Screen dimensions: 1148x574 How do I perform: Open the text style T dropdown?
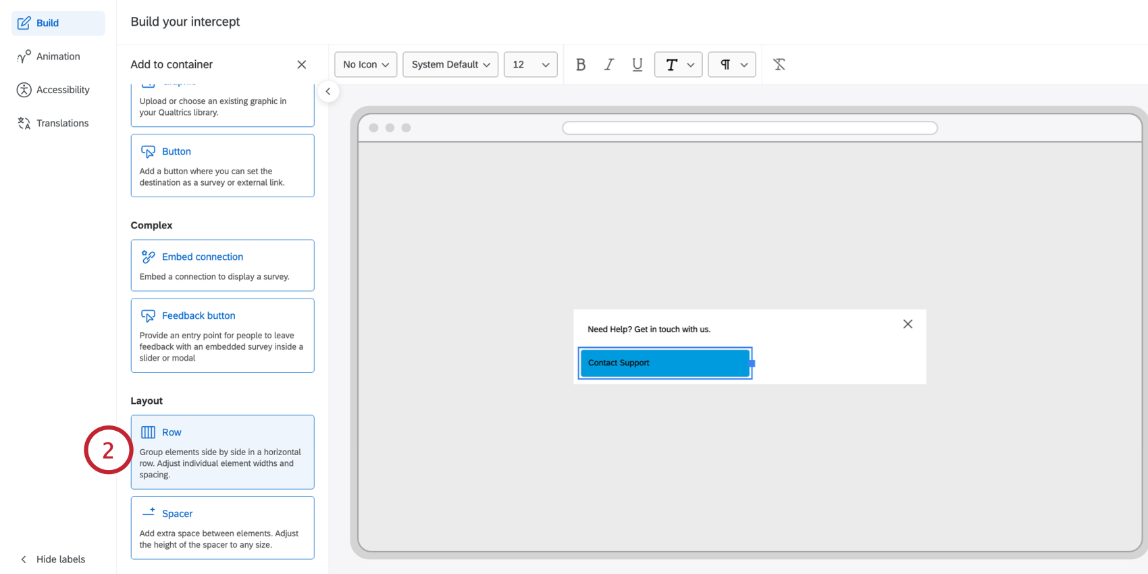(x=679, y=65)
